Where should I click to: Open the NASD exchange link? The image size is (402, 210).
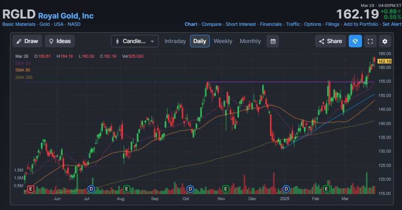[74, 24]
